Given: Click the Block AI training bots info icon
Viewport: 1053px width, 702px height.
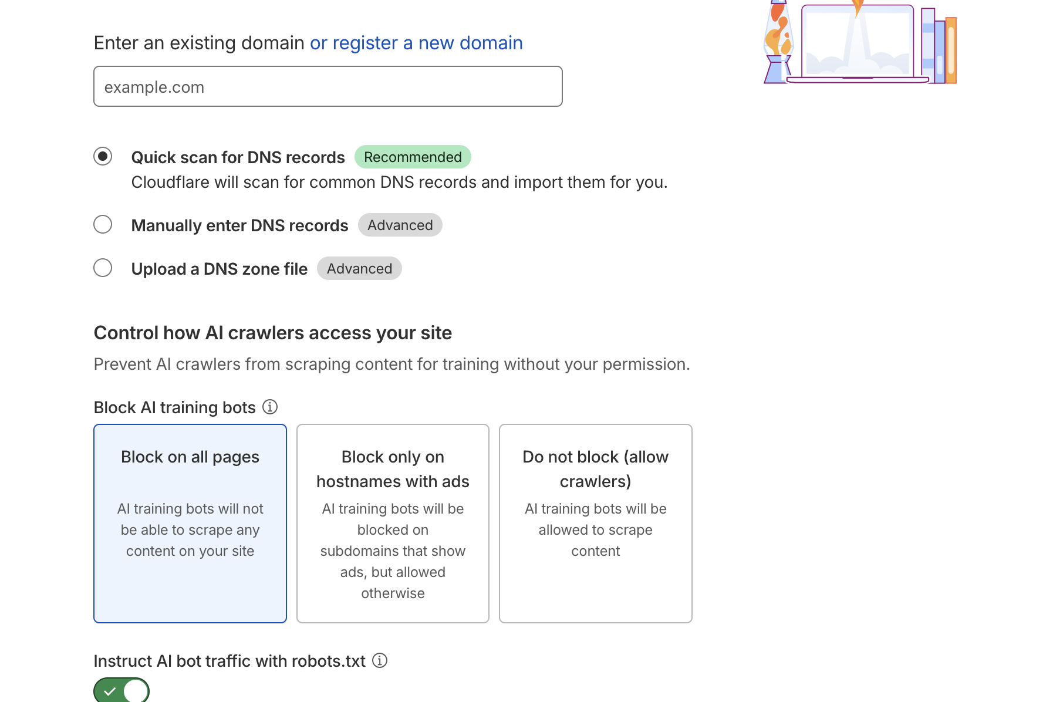Looking at the screenshot, I should (270, 407).
